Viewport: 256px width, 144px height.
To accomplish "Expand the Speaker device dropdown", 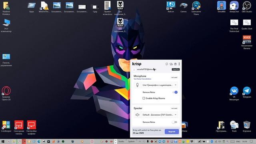I will pyautogui.click(x=159, y=115).
